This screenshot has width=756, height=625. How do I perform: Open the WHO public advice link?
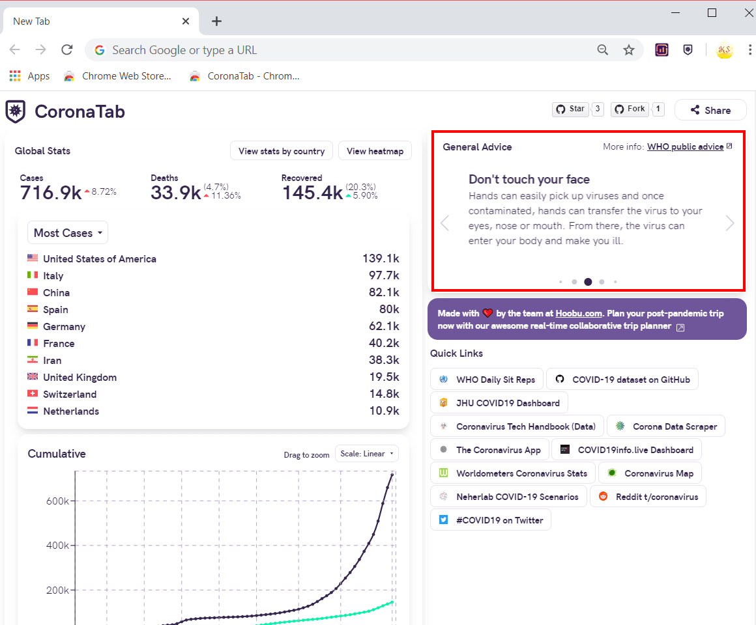685,147
